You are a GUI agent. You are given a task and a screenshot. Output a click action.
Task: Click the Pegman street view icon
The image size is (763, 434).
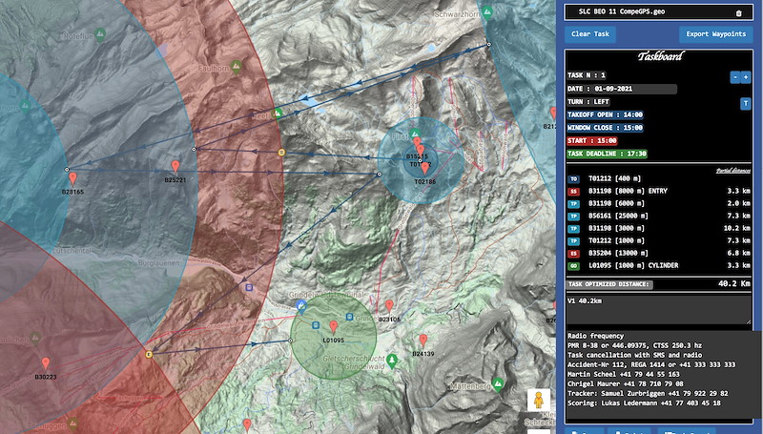tap(538, 401)
